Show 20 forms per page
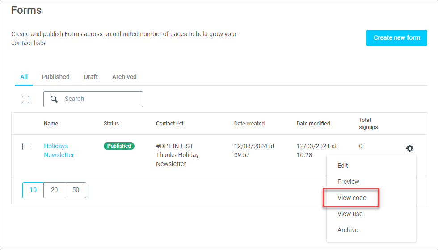 (54, 190)
